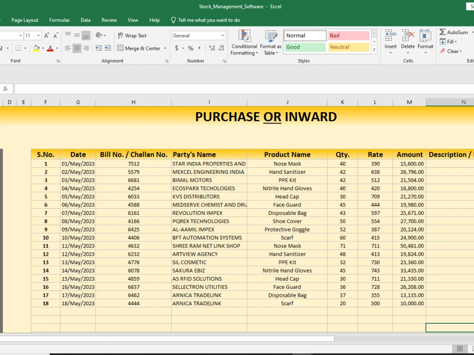474x355 pixels.
Task: Apply Top Align to the cell
Action: (x=68, y=35)
